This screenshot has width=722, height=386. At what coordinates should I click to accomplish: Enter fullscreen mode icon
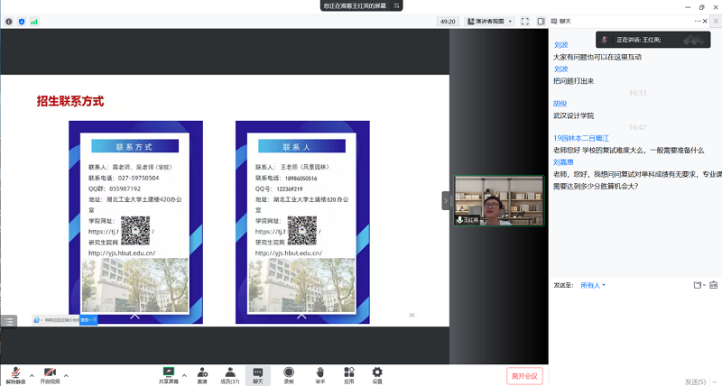click(525, 22)
